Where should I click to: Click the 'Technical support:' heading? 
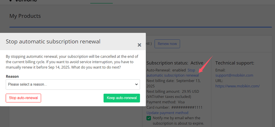235,63
